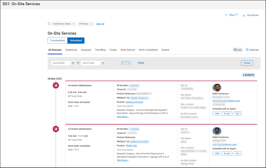The image size is (266, 168).
Task: Open the start date calendar picker icon
Action: click(73, 63)
